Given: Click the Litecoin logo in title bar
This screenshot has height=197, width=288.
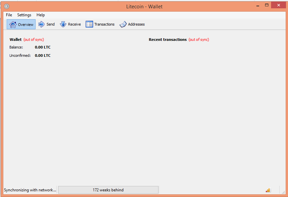Looking at the screenshot, I should (x=7, y=6).
